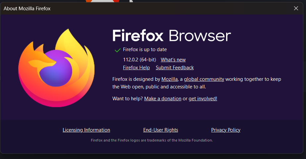Image resolution: width=306 pixels, height=159 pixels.
Task: Click the version number 112.0.2 (64-bit)
Action: [139, 60]
